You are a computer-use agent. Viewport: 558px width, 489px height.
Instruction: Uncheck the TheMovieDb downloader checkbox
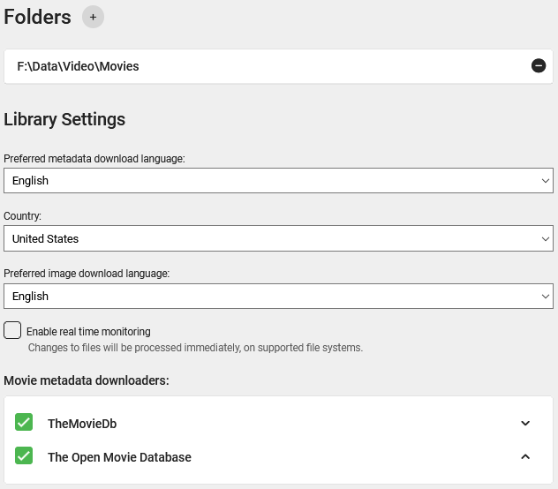pyautogui.click(x=24, y=423)
